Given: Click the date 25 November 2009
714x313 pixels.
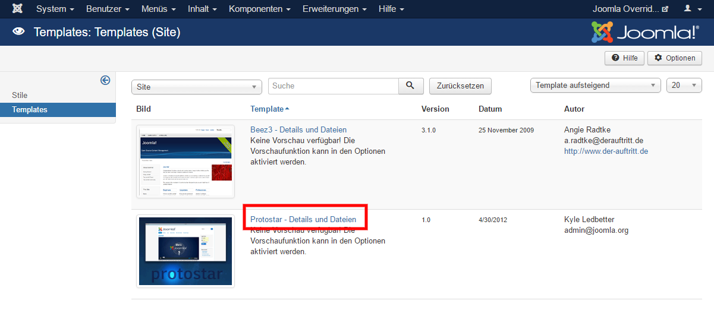Looking at the screenshot, I should tap(507, 130).
